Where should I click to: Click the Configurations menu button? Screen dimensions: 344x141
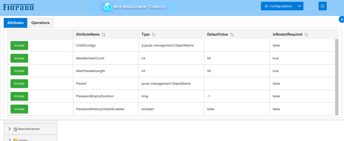[278, 6]
